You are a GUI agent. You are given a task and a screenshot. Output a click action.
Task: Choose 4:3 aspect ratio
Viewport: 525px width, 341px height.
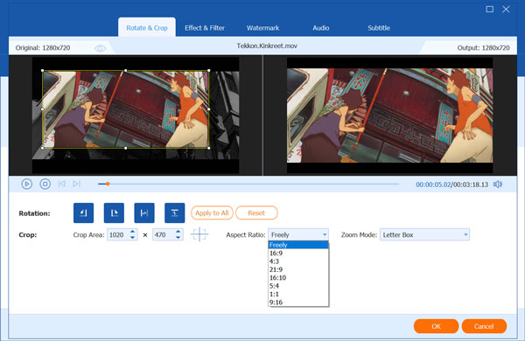click(x=298, y=261)
